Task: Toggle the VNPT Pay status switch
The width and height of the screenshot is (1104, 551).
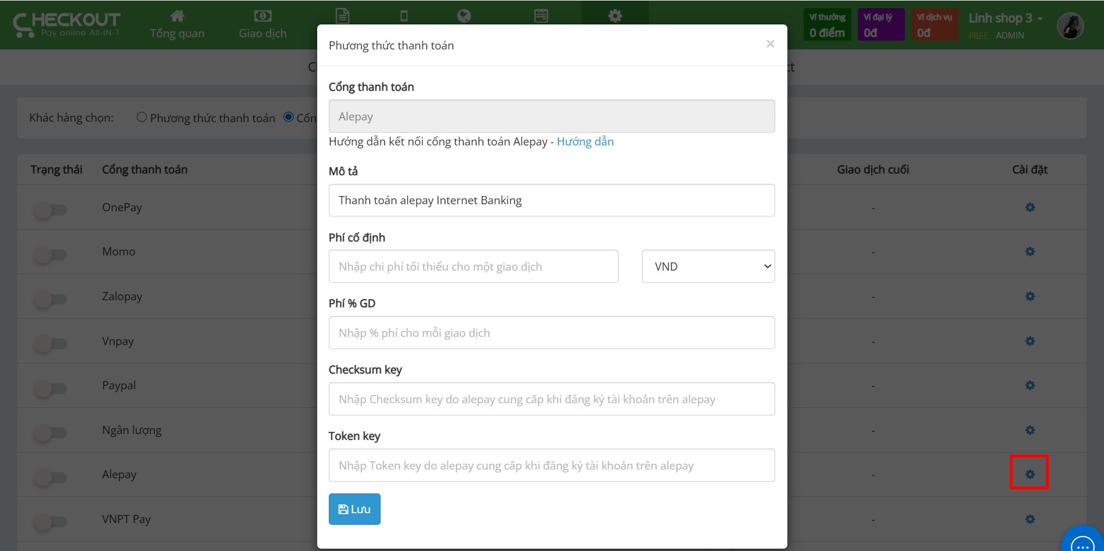Action: point(51,521)
